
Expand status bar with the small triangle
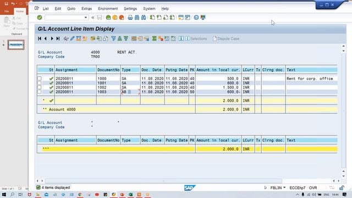[266, 188]
